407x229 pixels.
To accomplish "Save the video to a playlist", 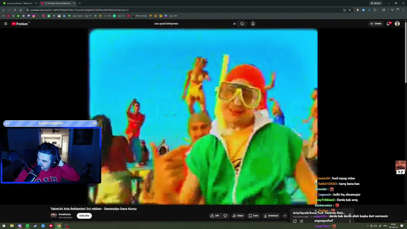I will coord(253,216).
